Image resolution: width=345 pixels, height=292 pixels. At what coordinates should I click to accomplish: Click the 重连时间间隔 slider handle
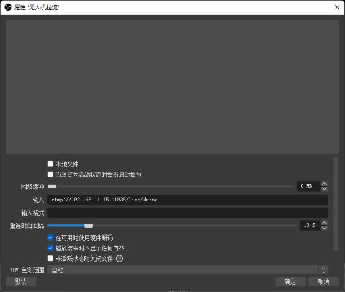coord(89,226)
